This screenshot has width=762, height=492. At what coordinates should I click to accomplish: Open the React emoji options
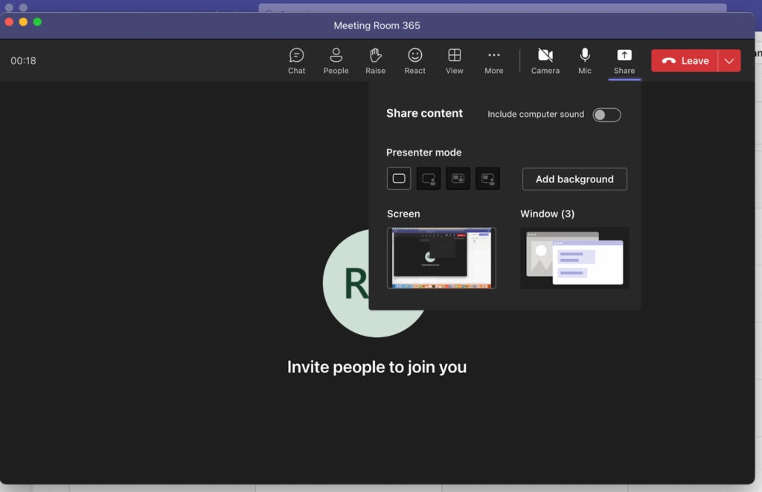(x=414, y=60)
